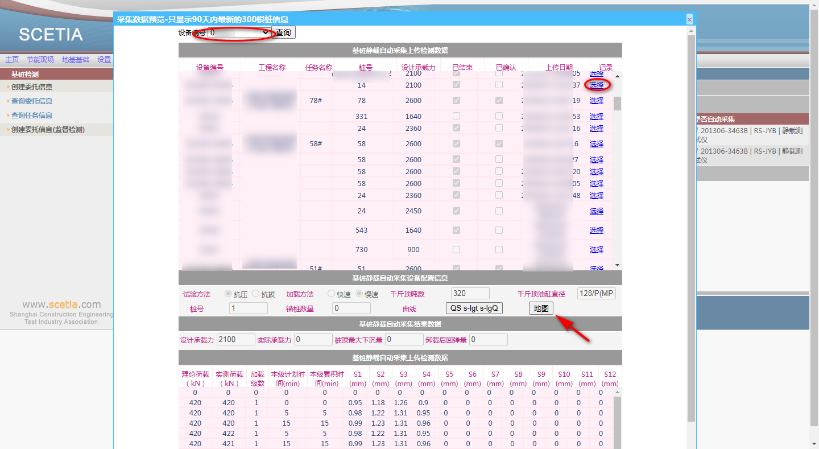Open 创建委托信息(监督检测) sidebar item
The image size is (819, 449).
pyautogui.click(x=48, y=130)
